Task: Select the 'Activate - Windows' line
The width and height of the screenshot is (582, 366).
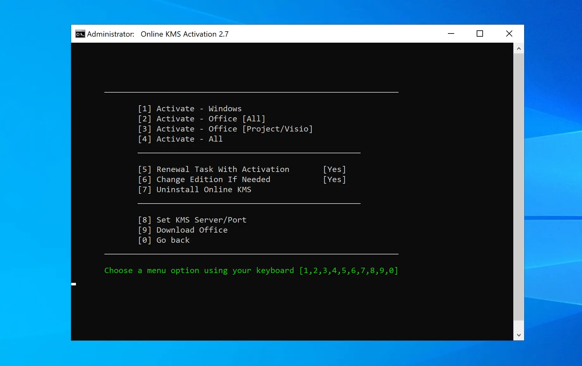Action: click(190, 109)
